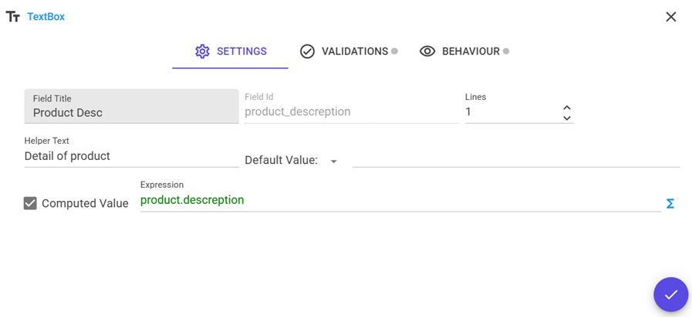This screenshot has height=317, width=692.
Task: Open the sigma expression editor icon
Action: (x=670, y=203)
